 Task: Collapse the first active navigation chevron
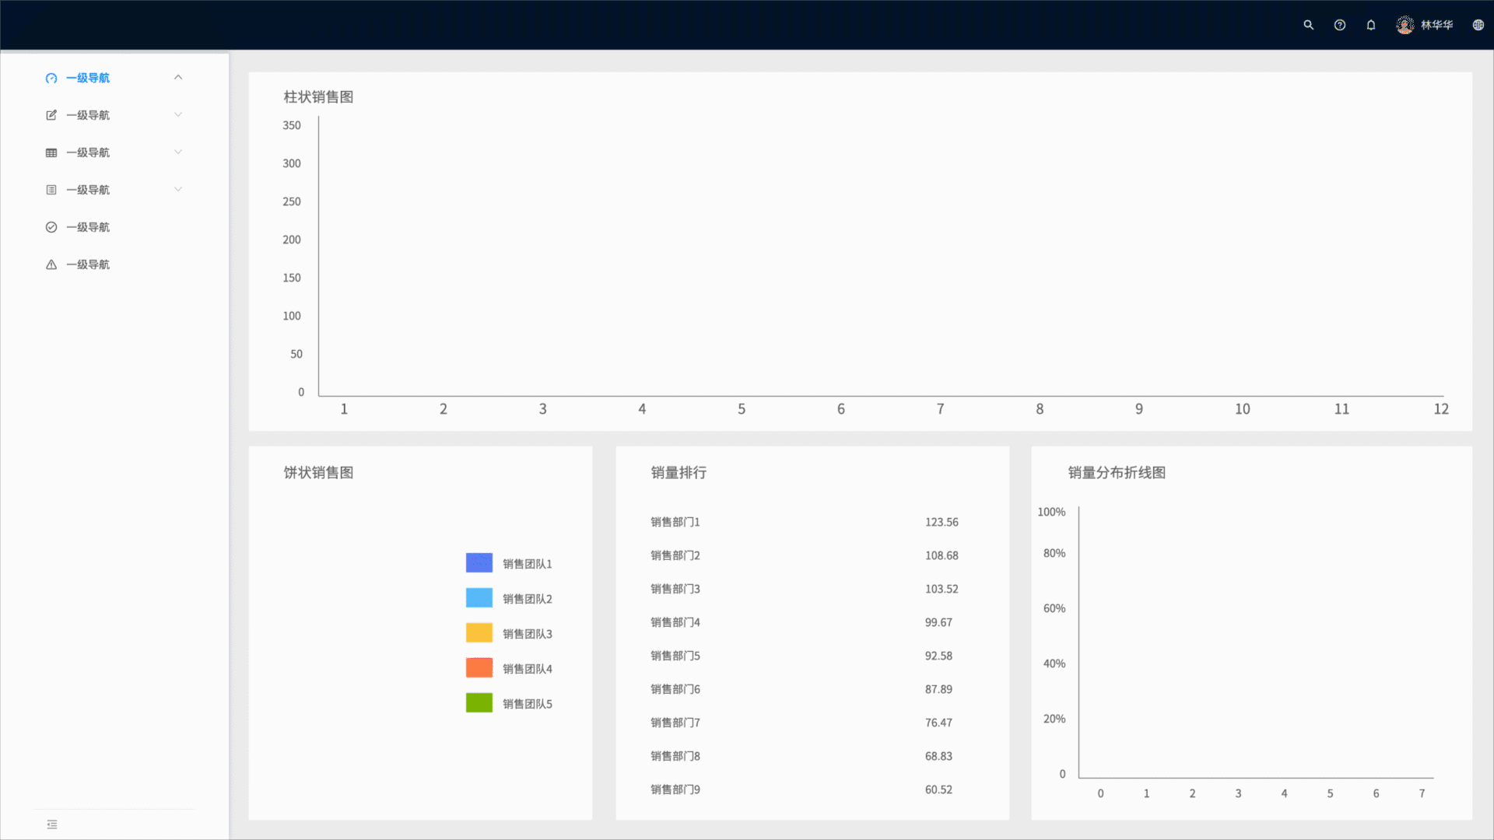[178, 77]
